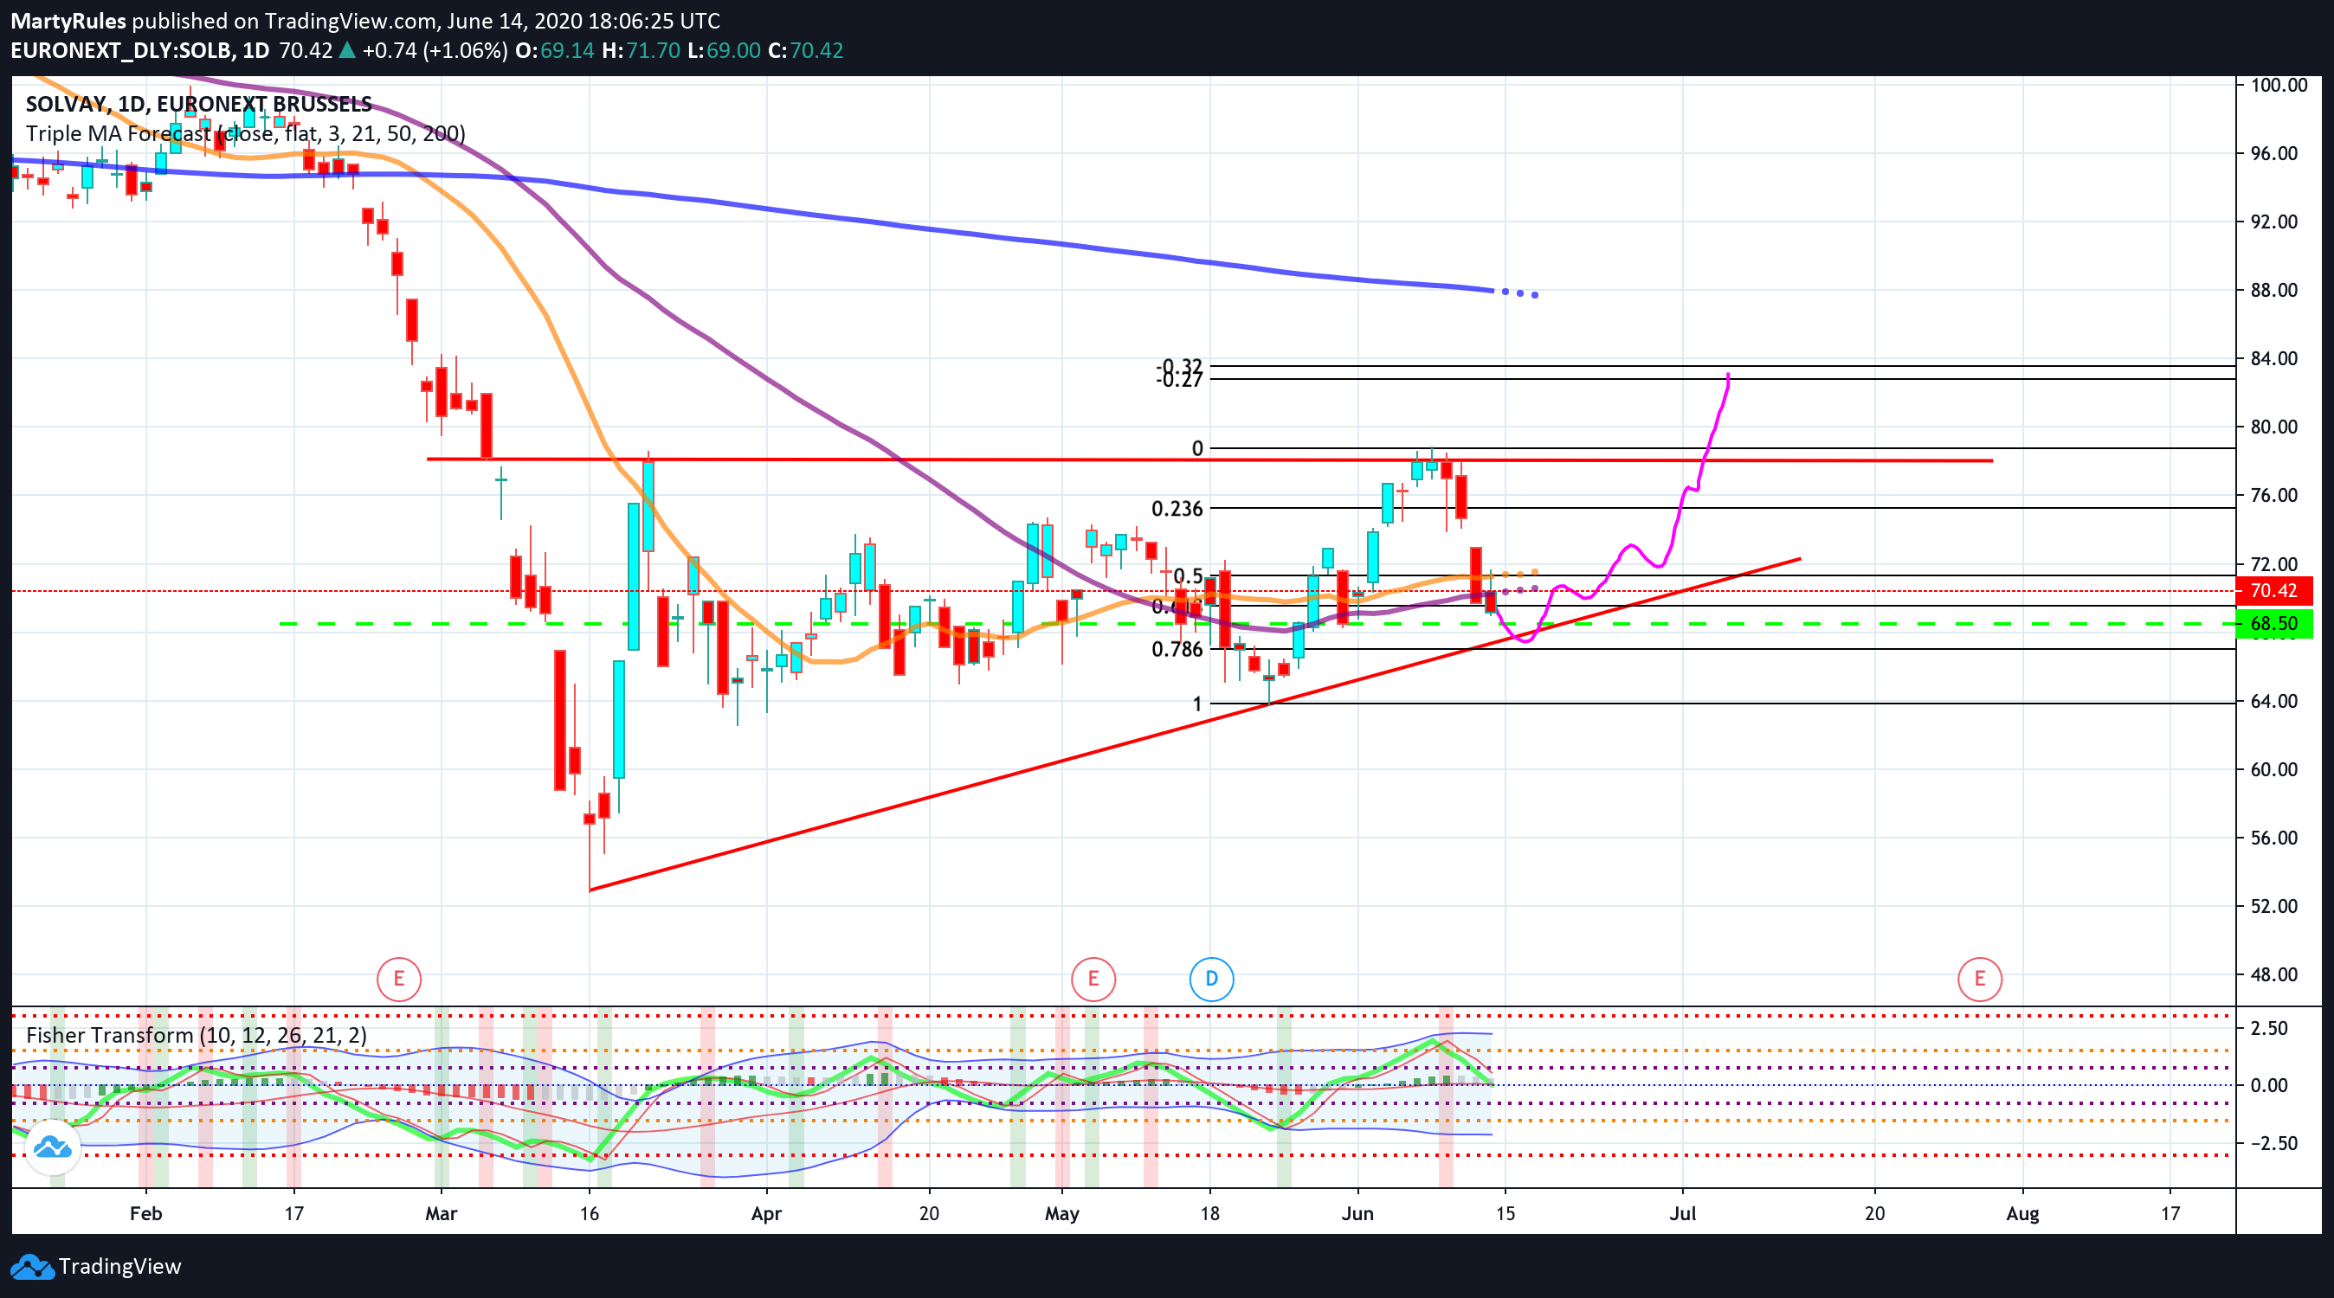Select the Triple MA Forecast indicator title
Viewport: 2334px width, 1298px height.
coord(246,133)
